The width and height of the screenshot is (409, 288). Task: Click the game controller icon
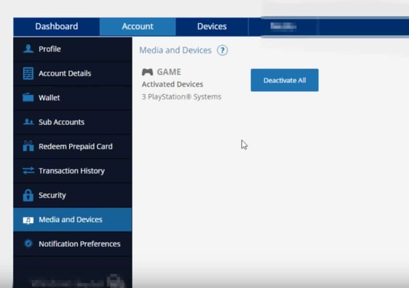147,72
